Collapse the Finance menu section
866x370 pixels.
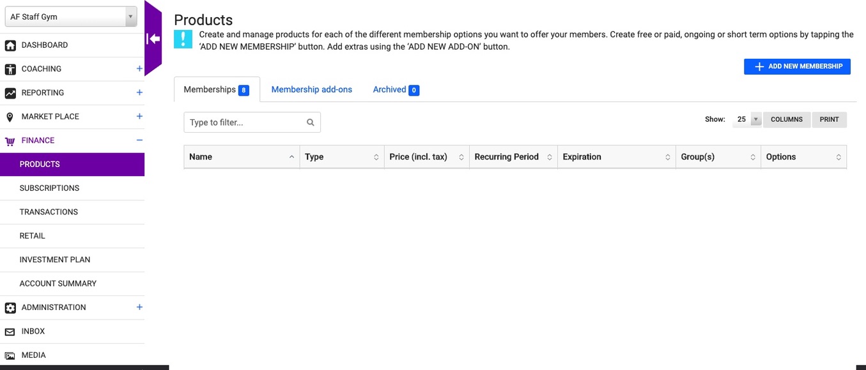(x=139, y=140)
